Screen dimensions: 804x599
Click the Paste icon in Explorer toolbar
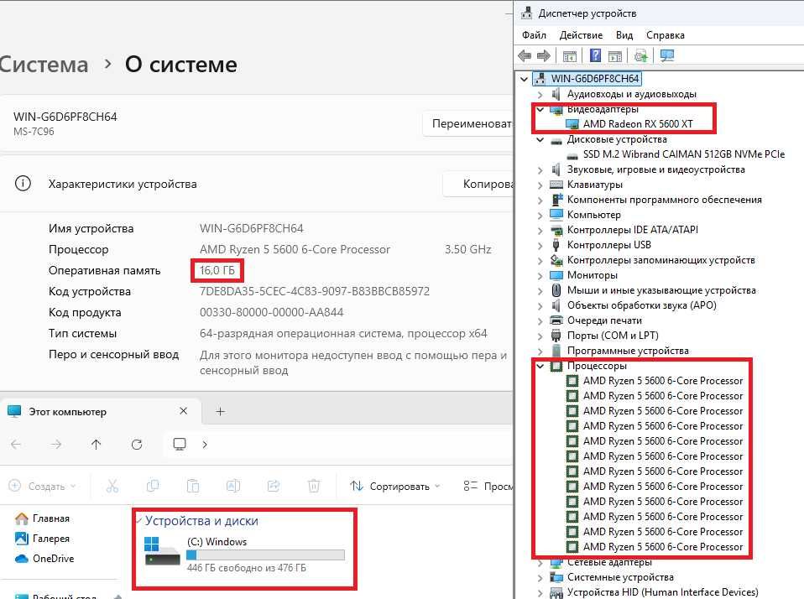pyautogui.click(x=193, y=486)
